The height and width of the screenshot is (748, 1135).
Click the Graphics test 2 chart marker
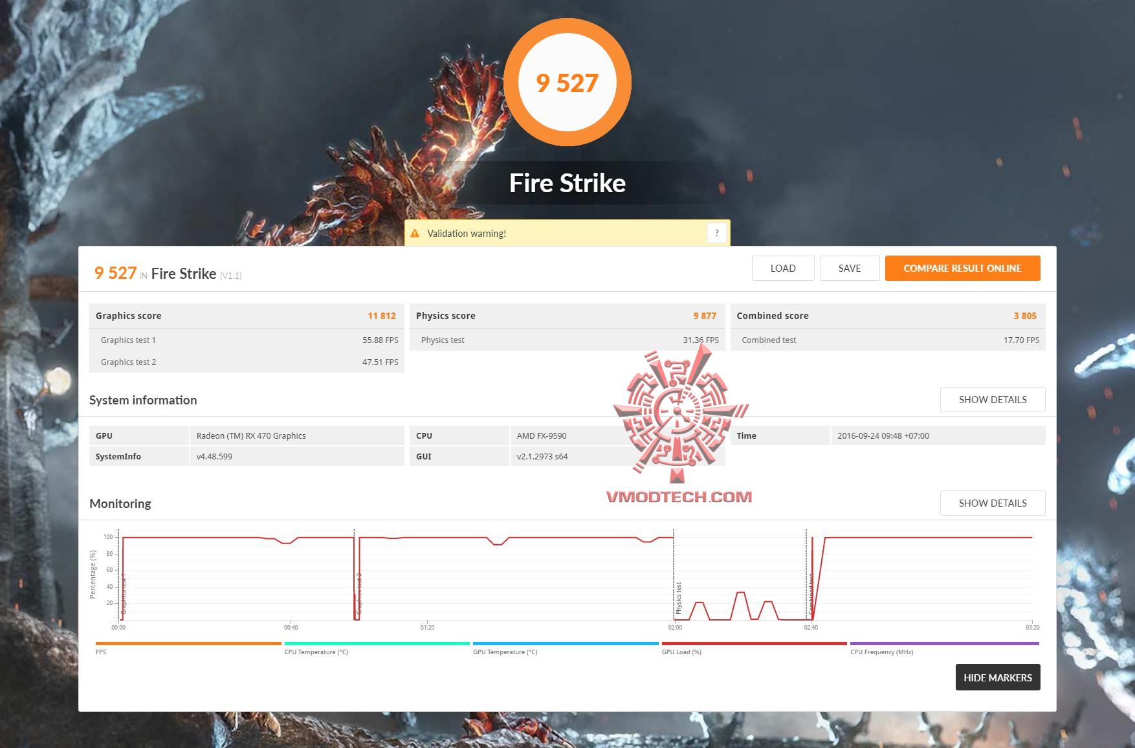[359, 594]
